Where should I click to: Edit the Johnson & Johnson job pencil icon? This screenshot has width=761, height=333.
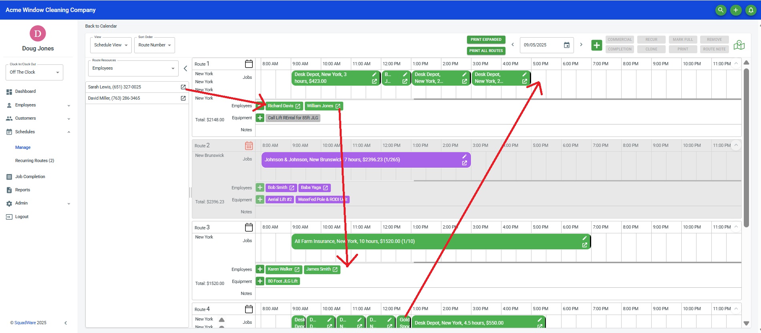pyautogui.click(x=464, y=156)
